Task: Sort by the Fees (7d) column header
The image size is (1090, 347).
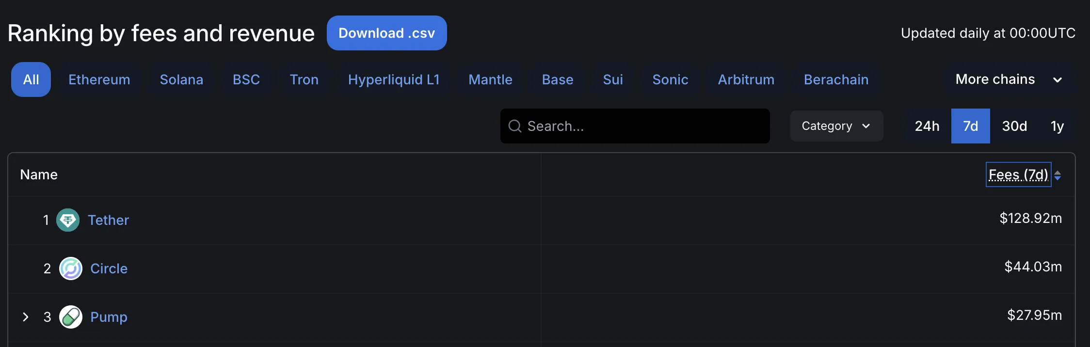Action: [x=1018, y=174]
